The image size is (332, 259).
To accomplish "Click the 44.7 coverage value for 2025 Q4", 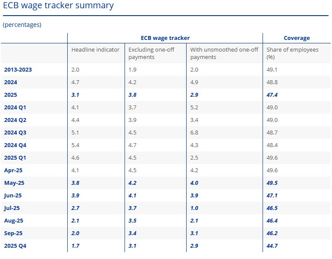I will (x=272, y=246).
